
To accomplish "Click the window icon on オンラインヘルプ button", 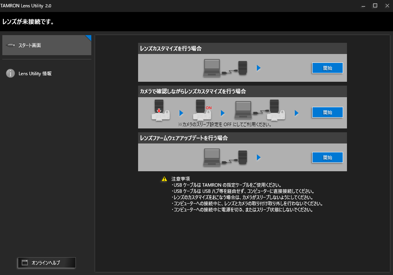I will [x=25, y=263].
